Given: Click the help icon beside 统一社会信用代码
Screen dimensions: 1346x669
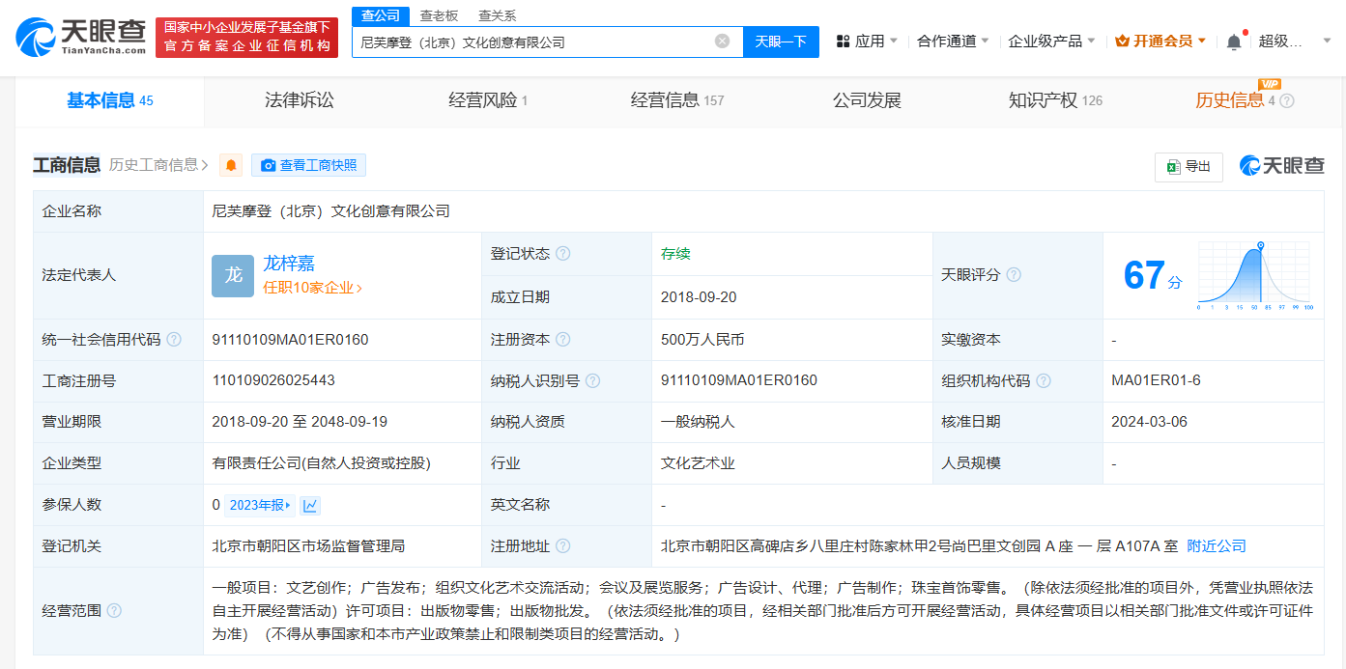Looking at the screenshot, I should coord(172,339).
